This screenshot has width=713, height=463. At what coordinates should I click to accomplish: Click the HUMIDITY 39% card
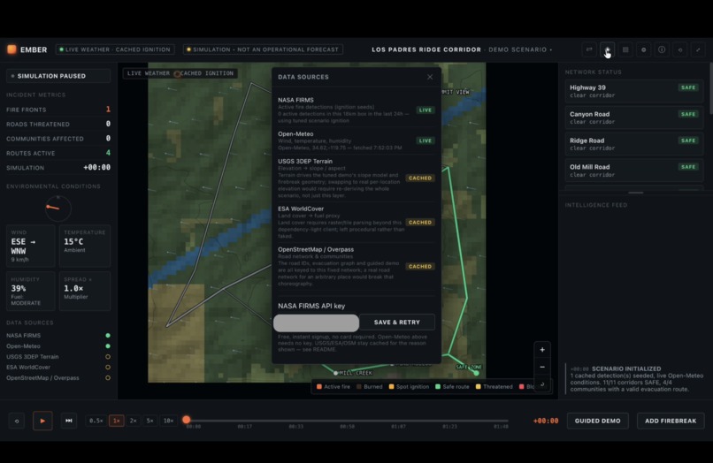(x=30, y=291)
